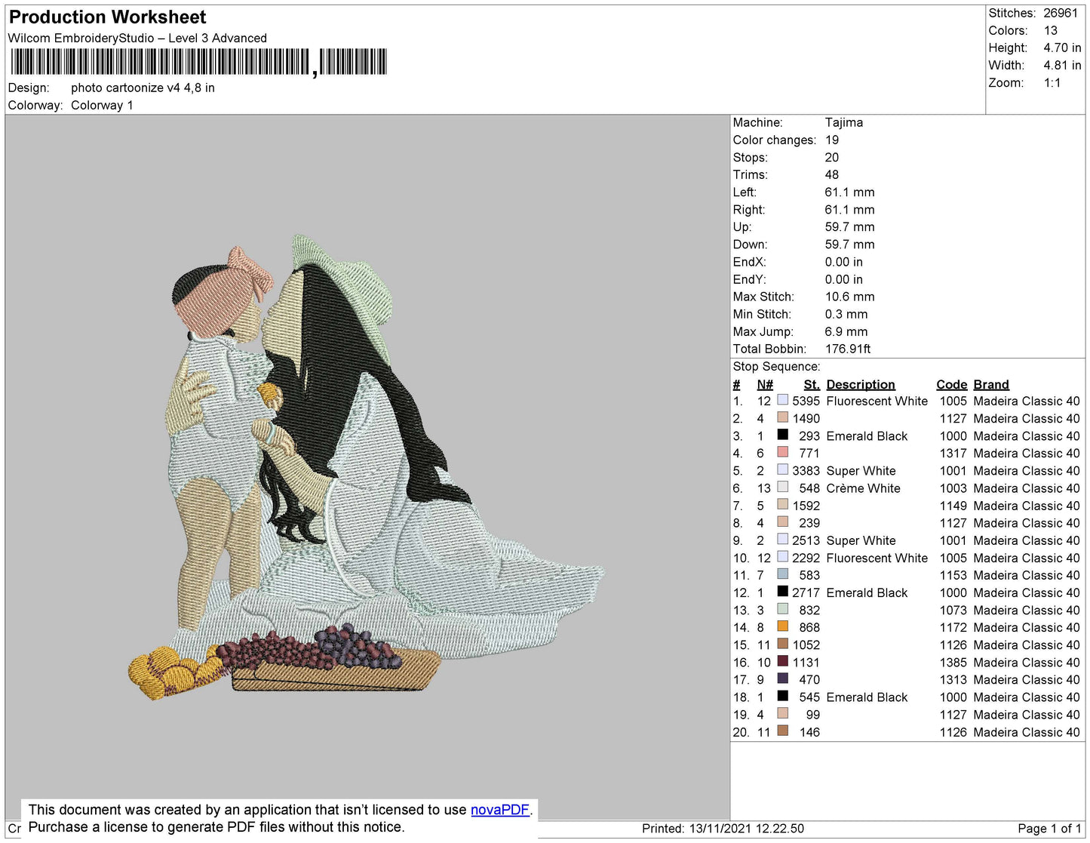Select the black swatch with 293 stitches
Image resolution: width=1090 pixels, height=843 pixels.
[x=783, y=435]
